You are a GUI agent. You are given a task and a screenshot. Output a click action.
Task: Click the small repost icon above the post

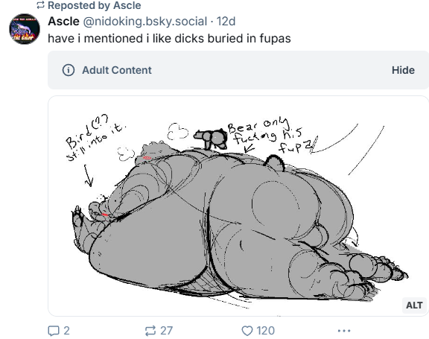(x=40, y=5)
